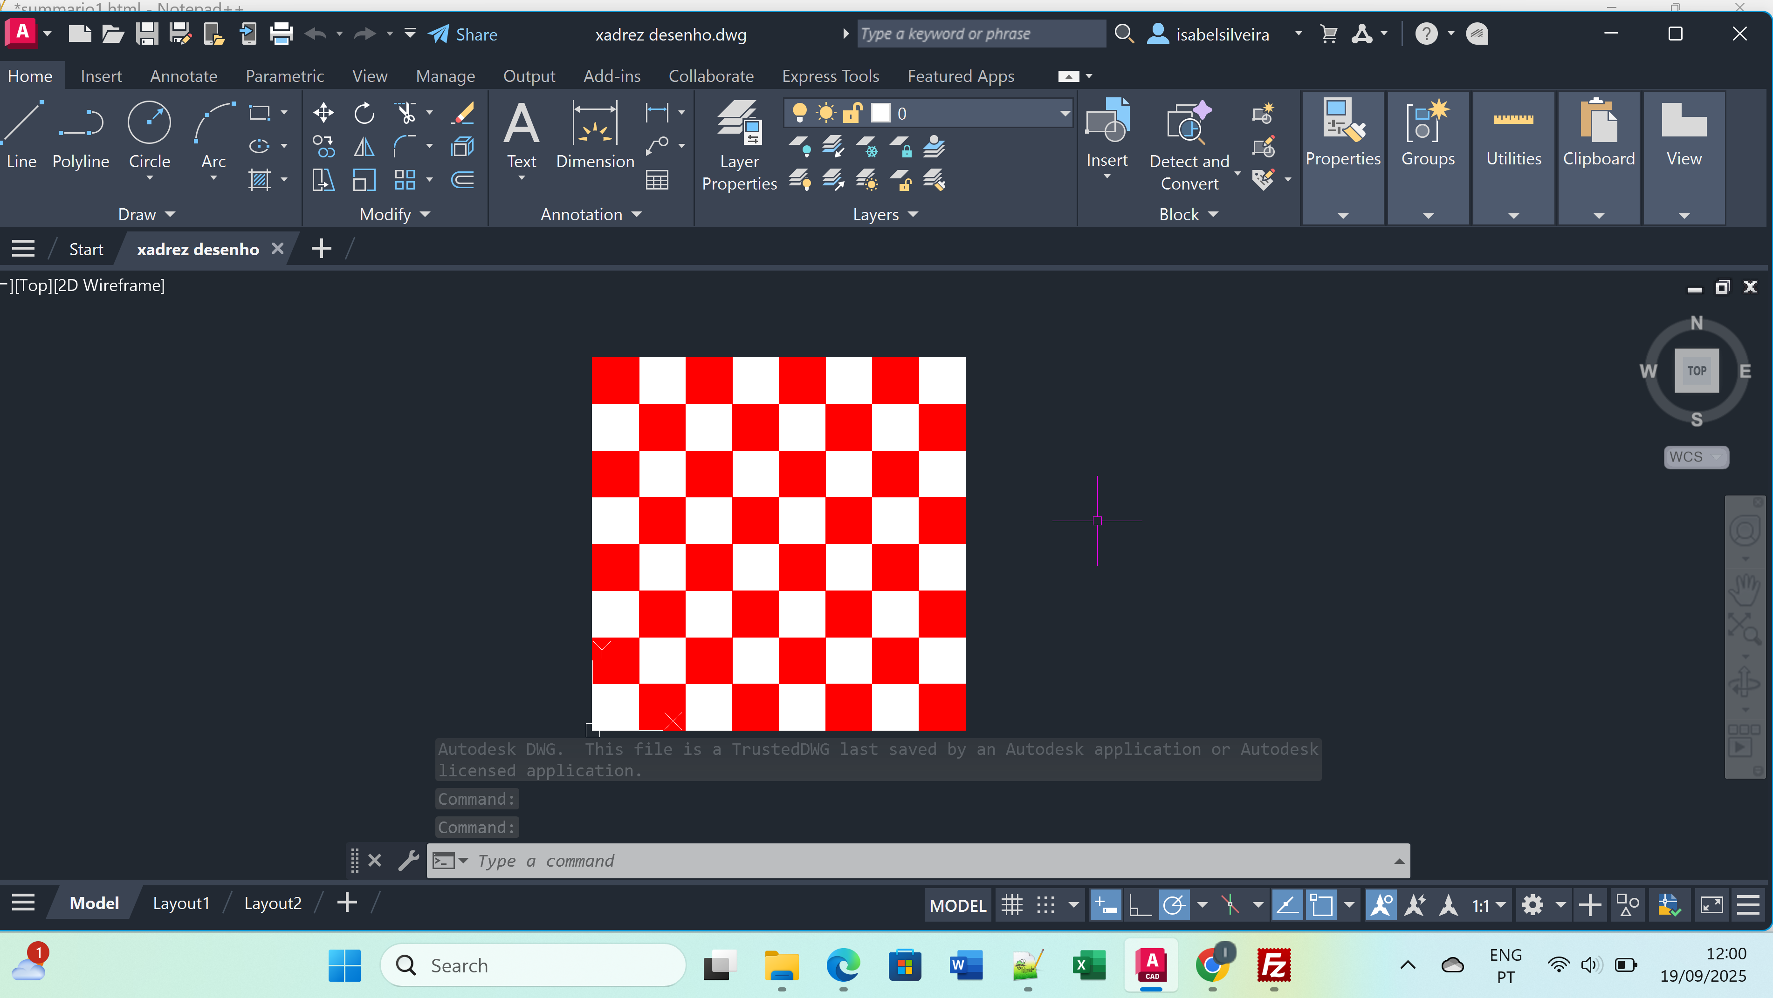This screenshot has height=998, width=1773.
Task: Click the Hatch tool icon
Action: (259, 180)
